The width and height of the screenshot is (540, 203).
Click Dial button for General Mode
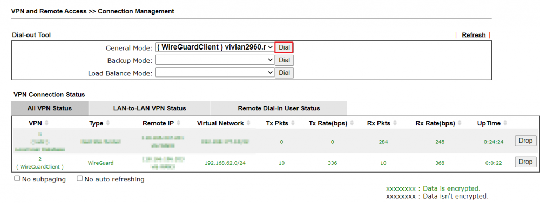point(284,47)
